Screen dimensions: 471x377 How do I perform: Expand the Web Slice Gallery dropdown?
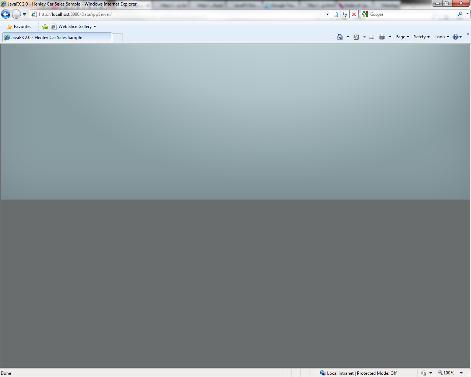coord(95,27)
